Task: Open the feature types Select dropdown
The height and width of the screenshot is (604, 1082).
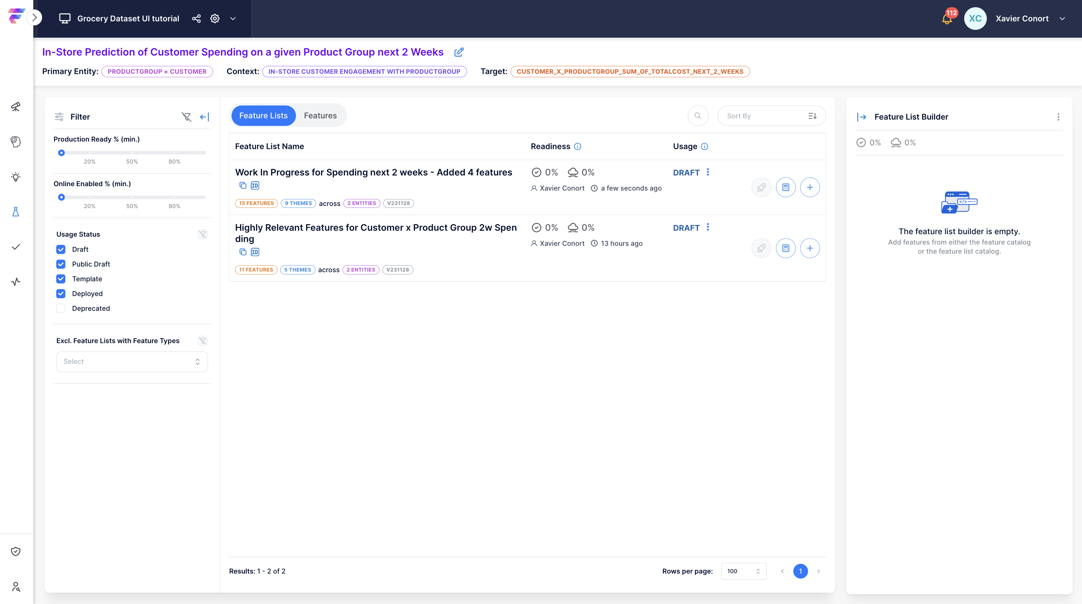Action: pos(132,362)
